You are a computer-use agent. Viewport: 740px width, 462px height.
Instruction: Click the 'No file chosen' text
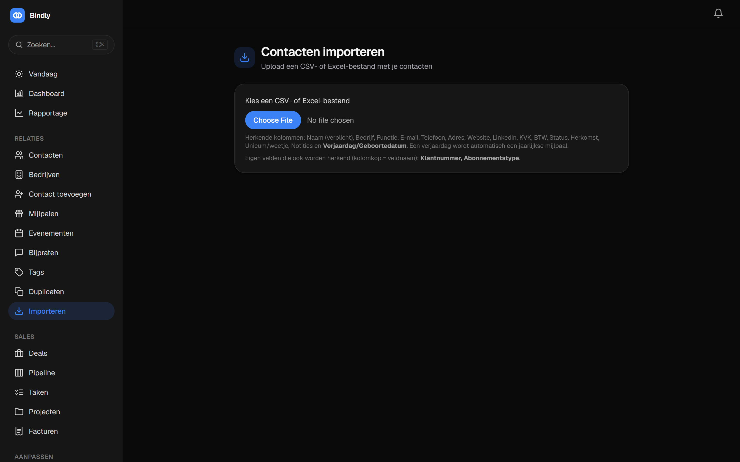(x=330, y=120)
